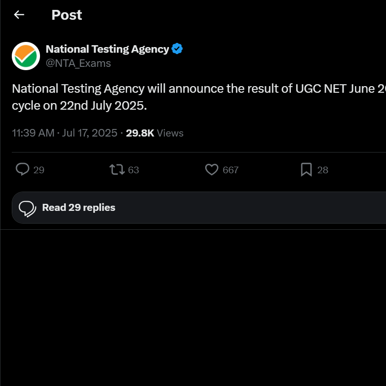Click the reply count 29

(x=39, y=170)
